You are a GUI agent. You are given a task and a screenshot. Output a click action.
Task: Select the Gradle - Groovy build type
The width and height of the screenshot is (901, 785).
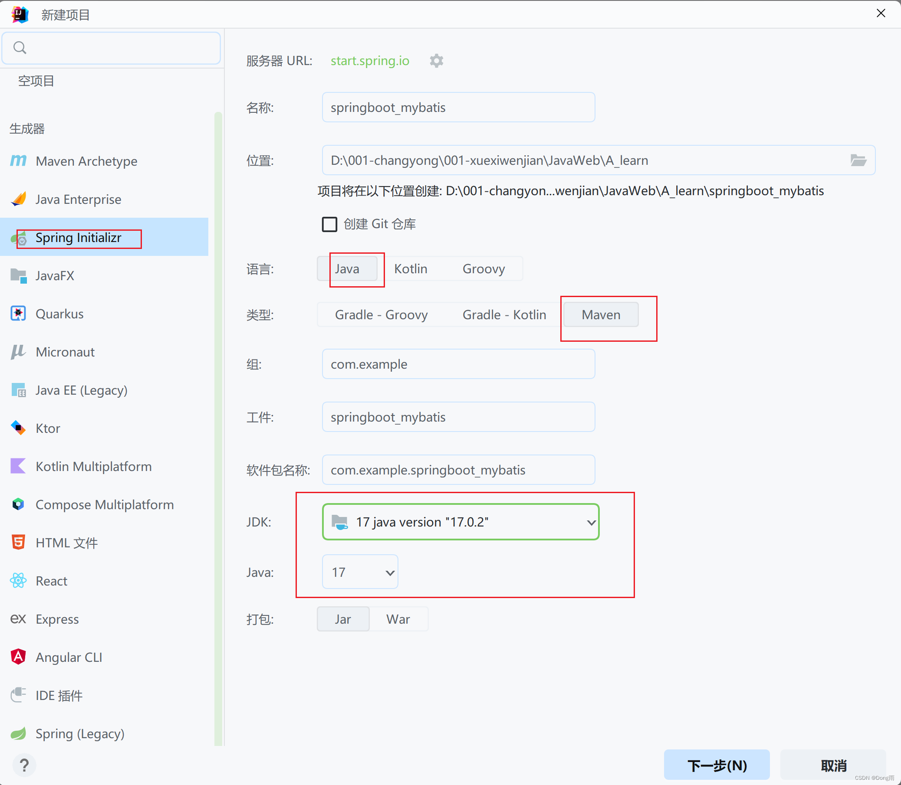380,314
